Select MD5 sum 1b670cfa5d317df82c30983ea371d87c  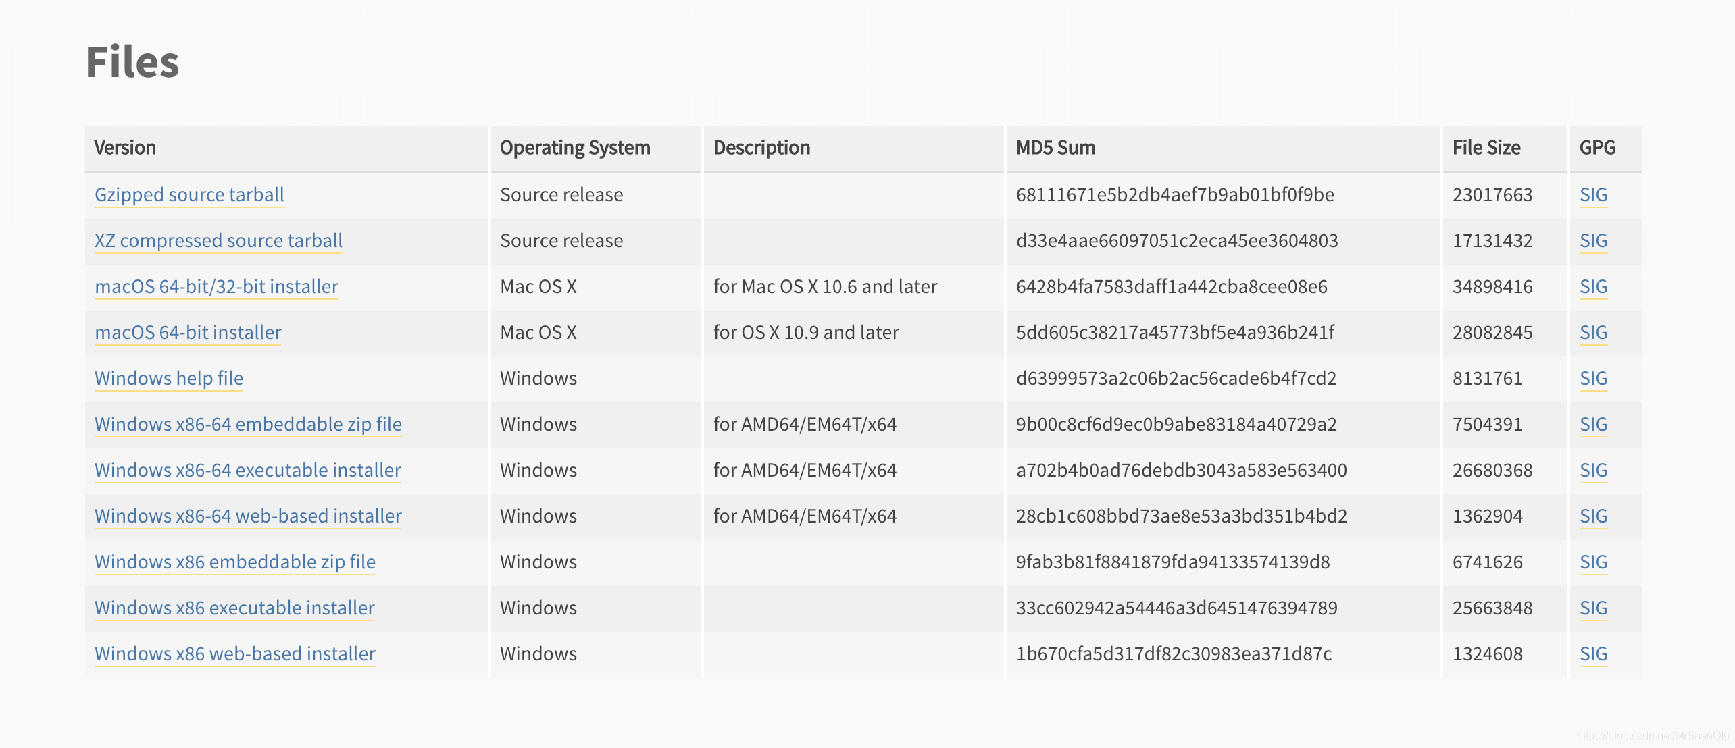pyautogui.click(x=1174, y=654)
